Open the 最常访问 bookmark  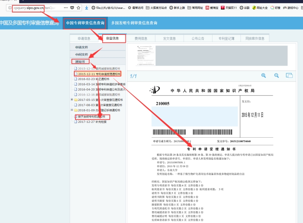(x=136, y=8)
